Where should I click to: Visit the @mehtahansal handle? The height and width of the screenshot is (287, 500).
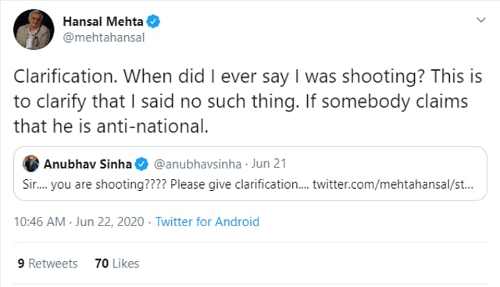point(104,37)
